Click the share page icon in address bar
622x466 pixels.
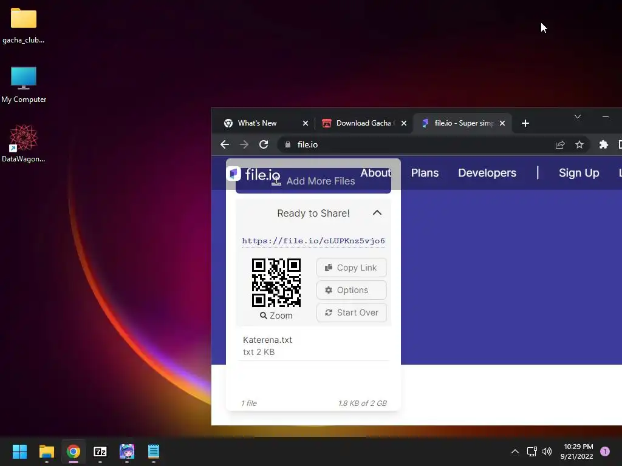click(x=559, y=144)
